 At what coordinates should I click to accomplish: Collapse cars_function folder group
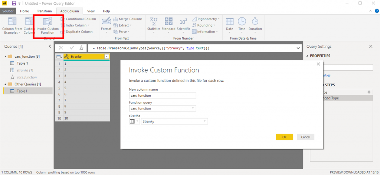(x=5, y=56)
